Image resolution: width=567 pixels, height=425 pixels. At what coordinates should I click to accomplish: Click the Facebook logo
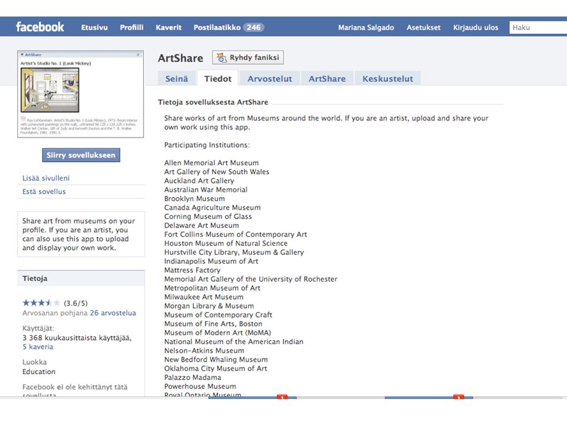pyautogui.click(x=40, y=27)
